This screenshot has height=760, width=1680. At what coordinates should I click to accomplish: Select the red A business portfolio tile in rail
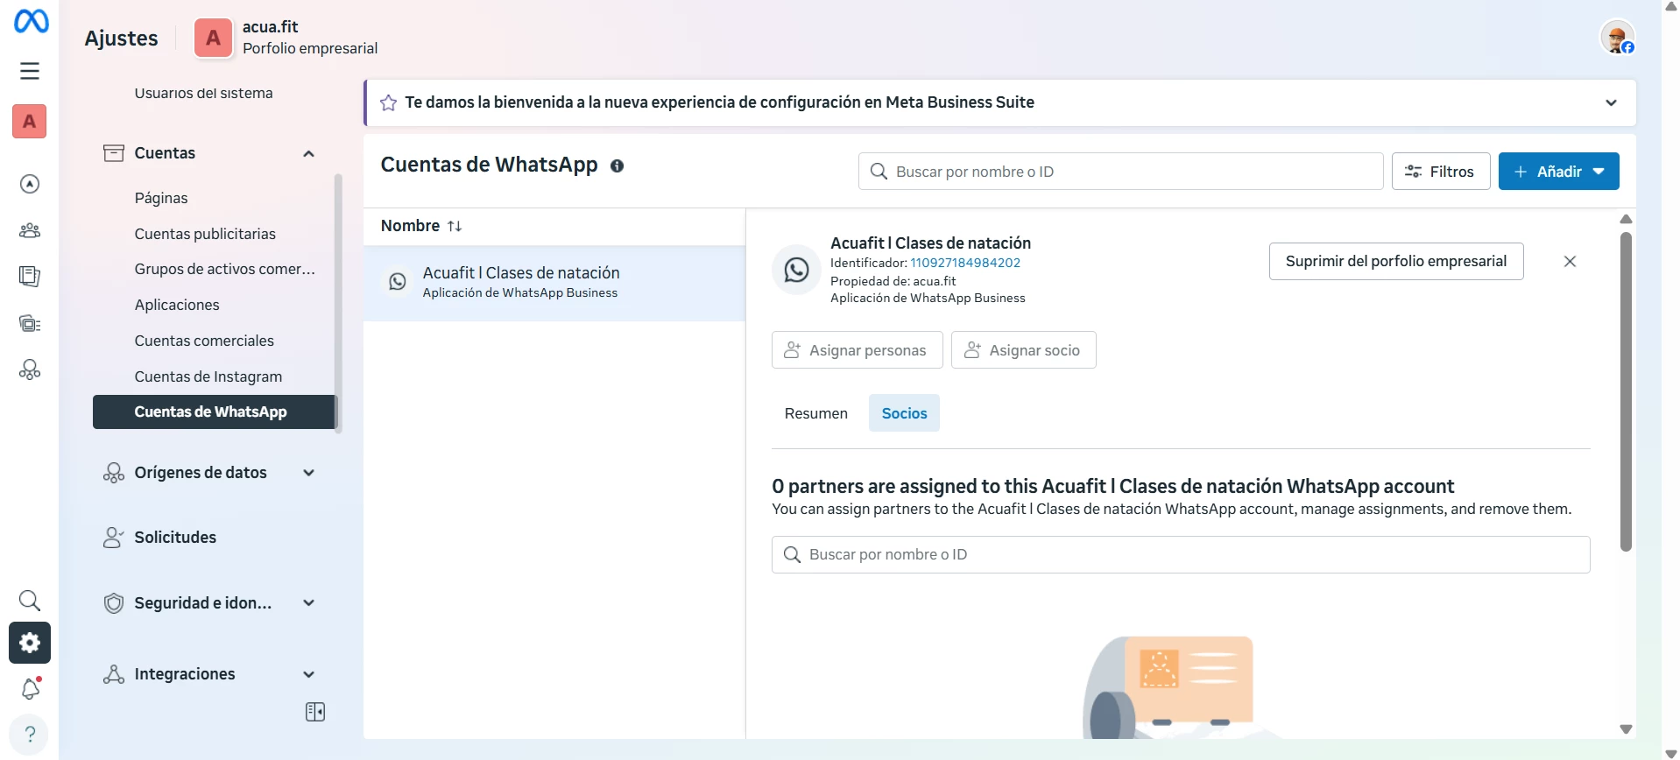click(30, 122)
